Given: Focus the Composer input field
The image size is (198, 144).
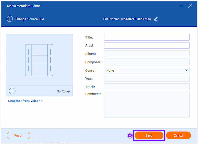Looking at the screenshot, I should [x=147, y=62].
